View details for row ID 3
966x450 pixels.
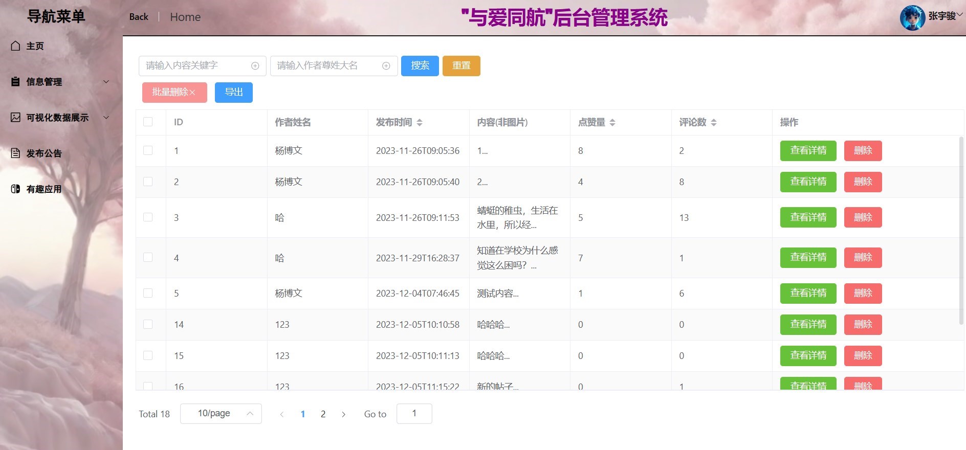[x=808, y=217]
